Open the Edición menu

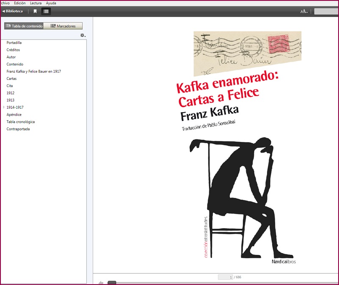[19, 3]
